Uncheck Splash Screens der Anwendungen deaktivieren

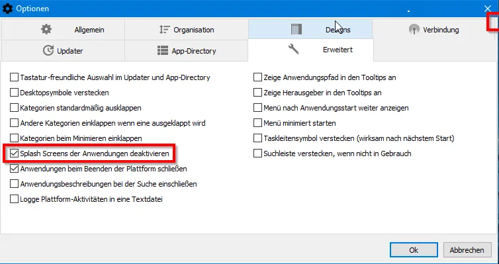point(14,154)
